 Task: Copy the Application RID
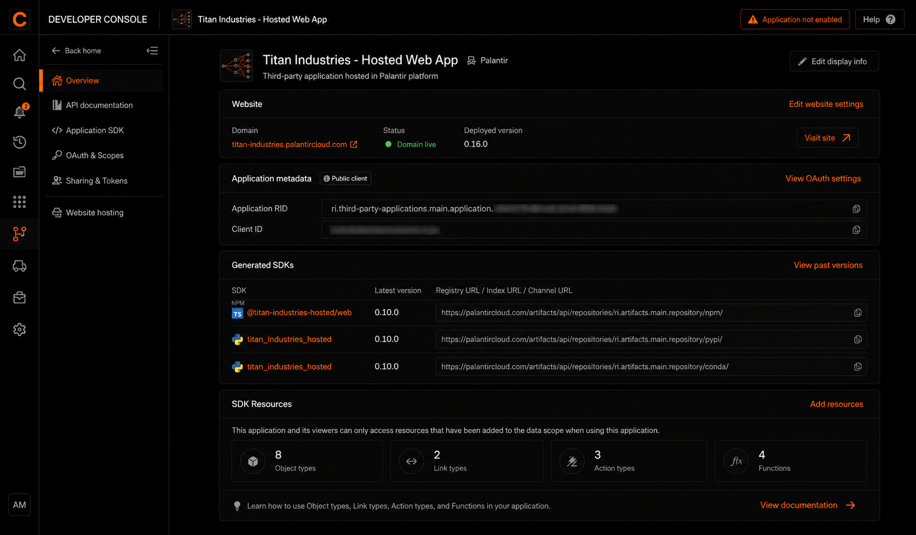[856, 209]
